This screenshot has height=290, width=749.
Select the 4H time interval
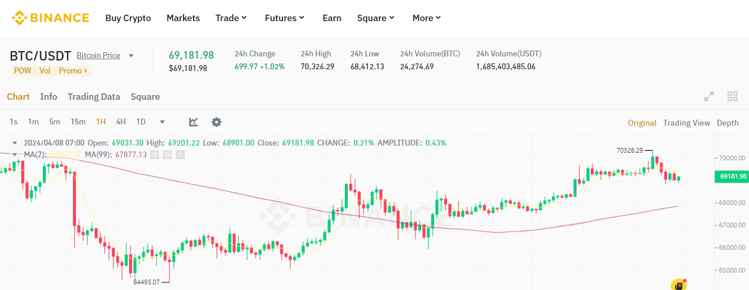(121, 122)
